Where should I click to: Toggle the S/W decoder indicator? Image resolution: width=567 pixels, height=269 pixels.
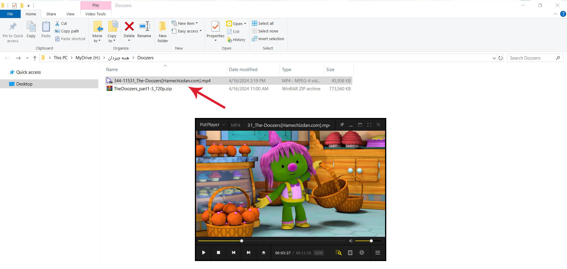click(x=319, y=253)
